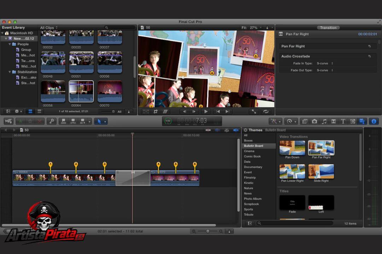Open the Enhancements magic wand menu
Viewport: 382px width, 254px height.
click(276, 121)
